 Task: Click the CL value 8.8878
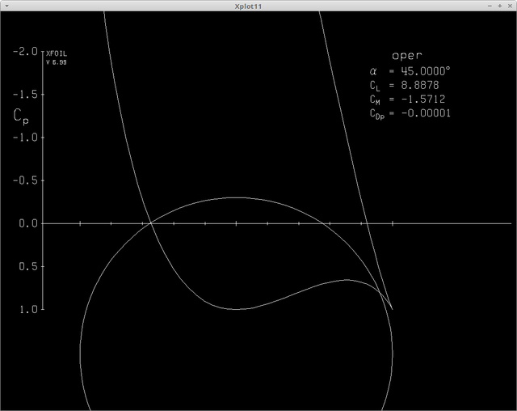[420, 85]
